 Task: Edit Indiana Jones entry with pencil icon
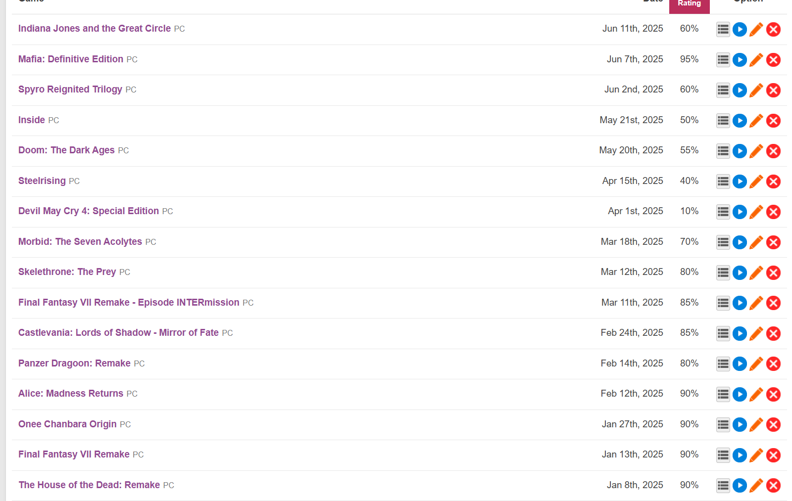tap(756, 30)
